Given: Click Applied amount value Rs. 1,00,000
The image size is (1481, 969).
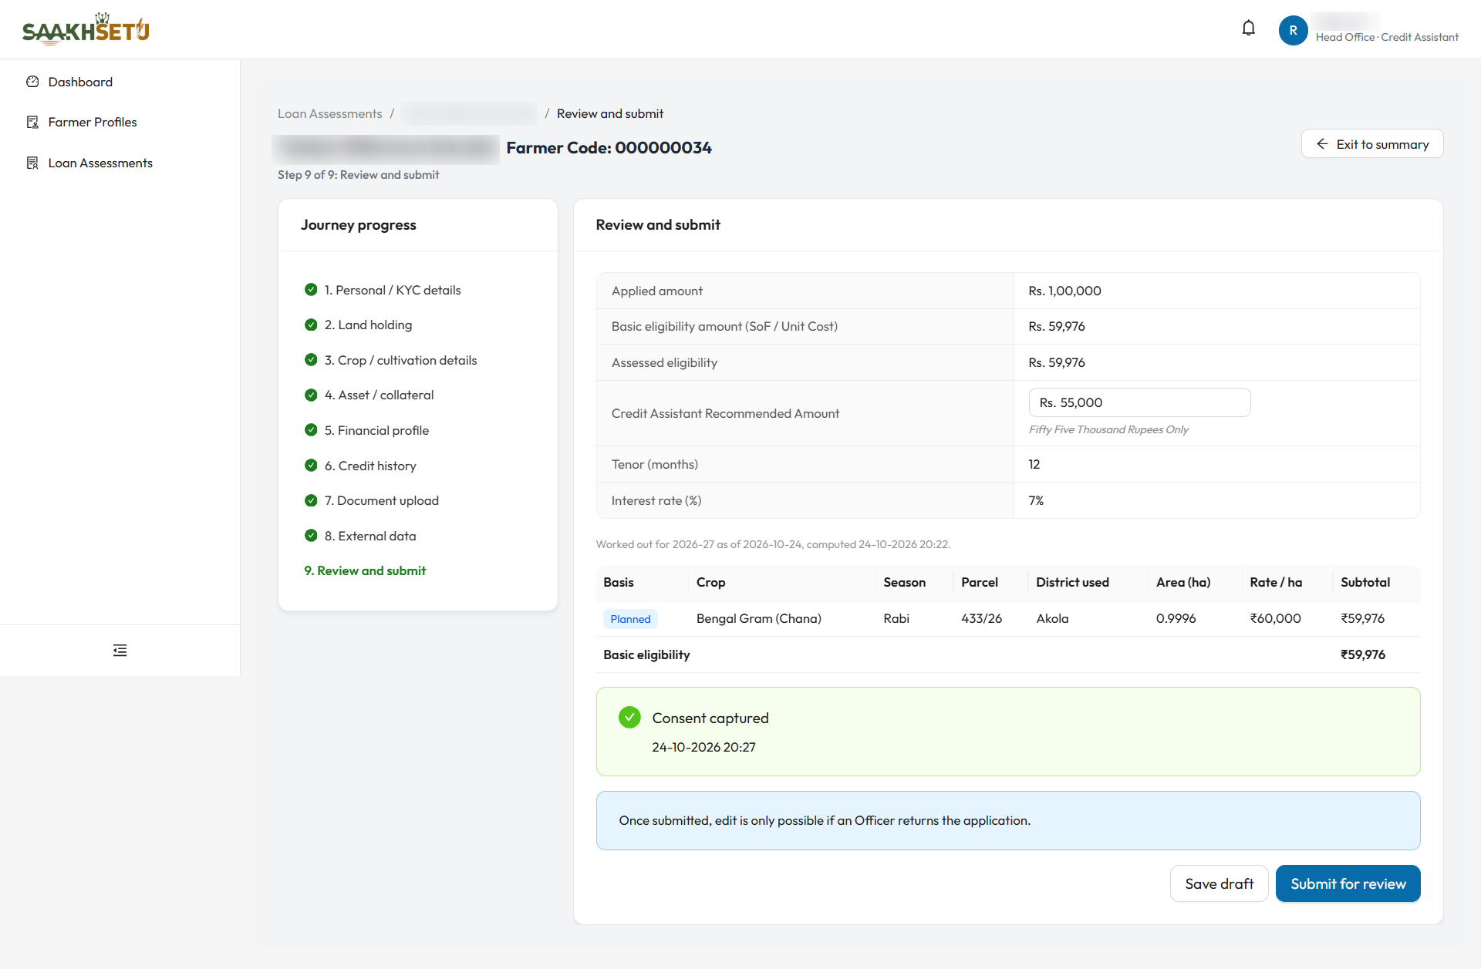Looking at the screenshot, I should coord(1064,291).
